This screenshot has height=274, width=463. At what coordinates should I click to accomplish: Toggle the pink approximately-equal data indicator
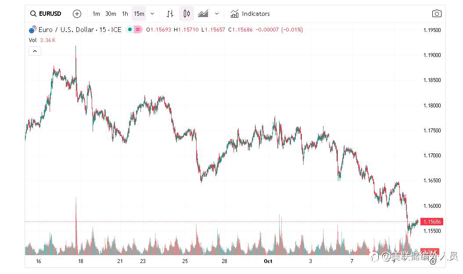[x=138, y=30]
